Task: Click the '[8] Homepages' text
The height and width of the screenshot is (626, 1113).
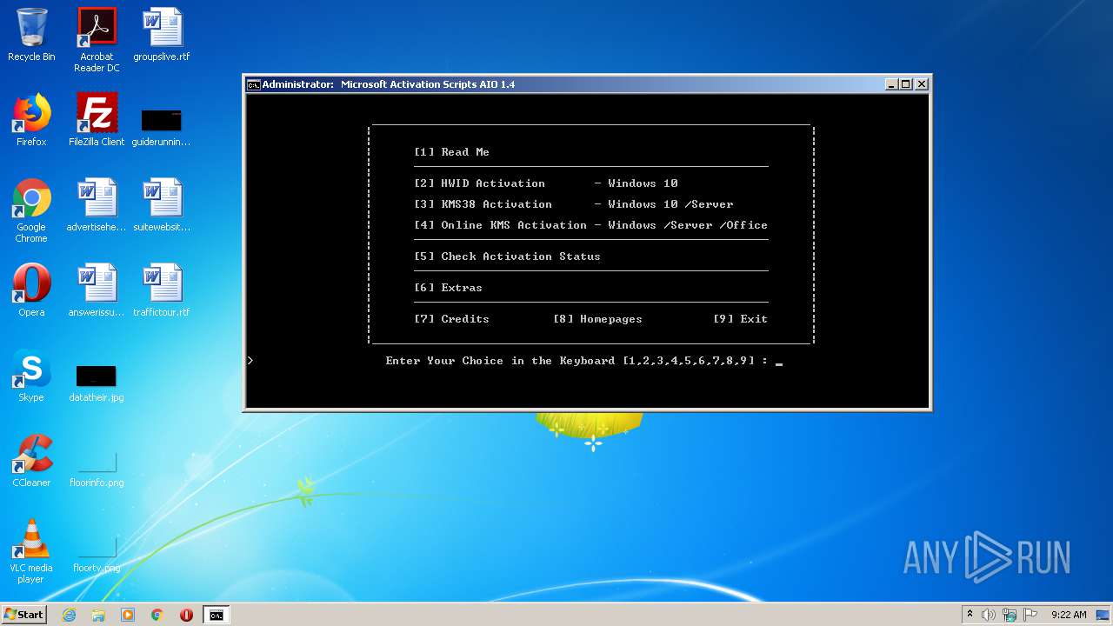Action: (x=597, y=319)
